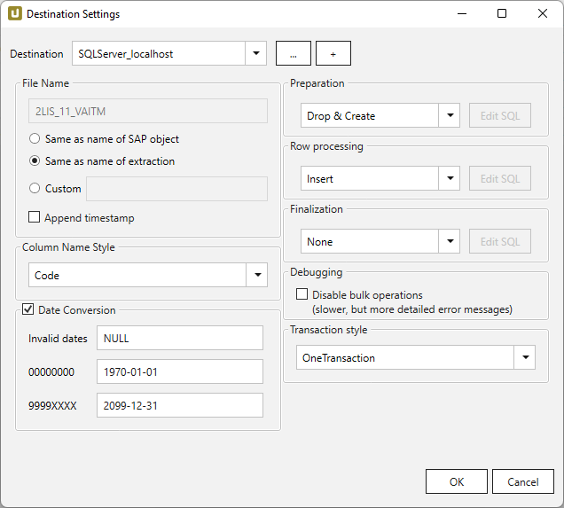Open the Finalization None dropdown
The height and width of the screenshot is (508, 564).
[450, 241]
